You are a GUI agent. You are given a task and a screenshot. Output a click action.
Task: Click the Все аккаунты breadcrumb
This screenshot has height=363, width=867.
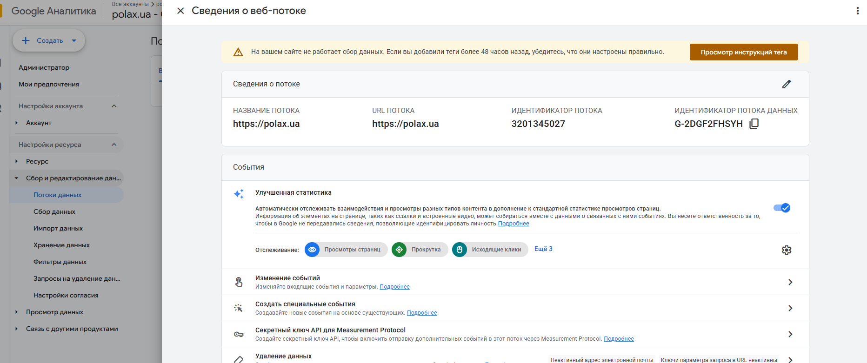click(x=130, y=4)
